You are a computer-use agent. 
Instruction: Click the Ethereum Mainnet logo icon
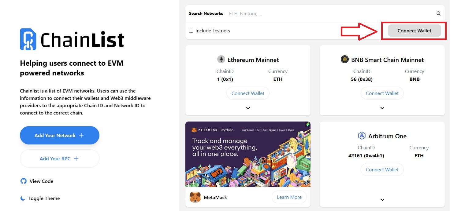tap(221, 59)
